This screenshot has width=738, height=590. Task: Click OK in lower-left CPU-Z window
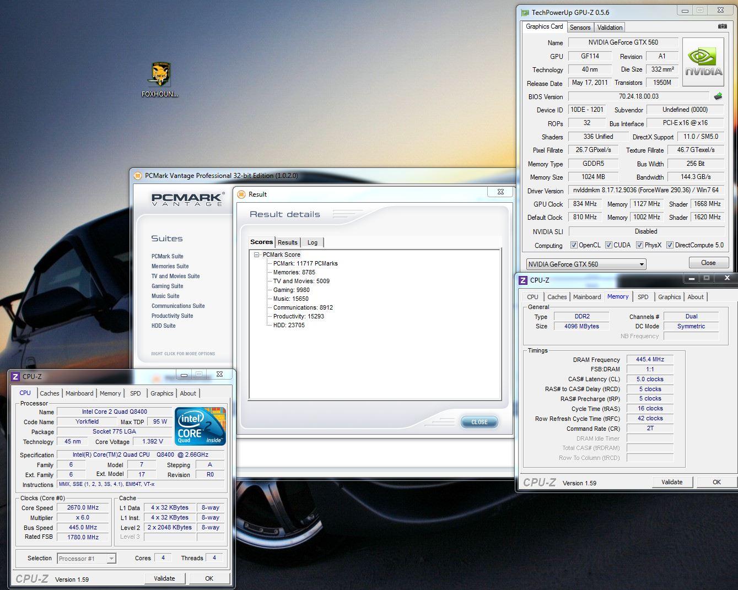click(209, 578)
